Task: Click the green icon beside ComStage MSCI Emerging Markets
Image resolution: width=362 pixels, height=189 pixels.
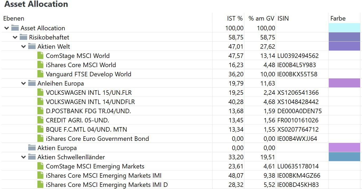Action: 40,166
